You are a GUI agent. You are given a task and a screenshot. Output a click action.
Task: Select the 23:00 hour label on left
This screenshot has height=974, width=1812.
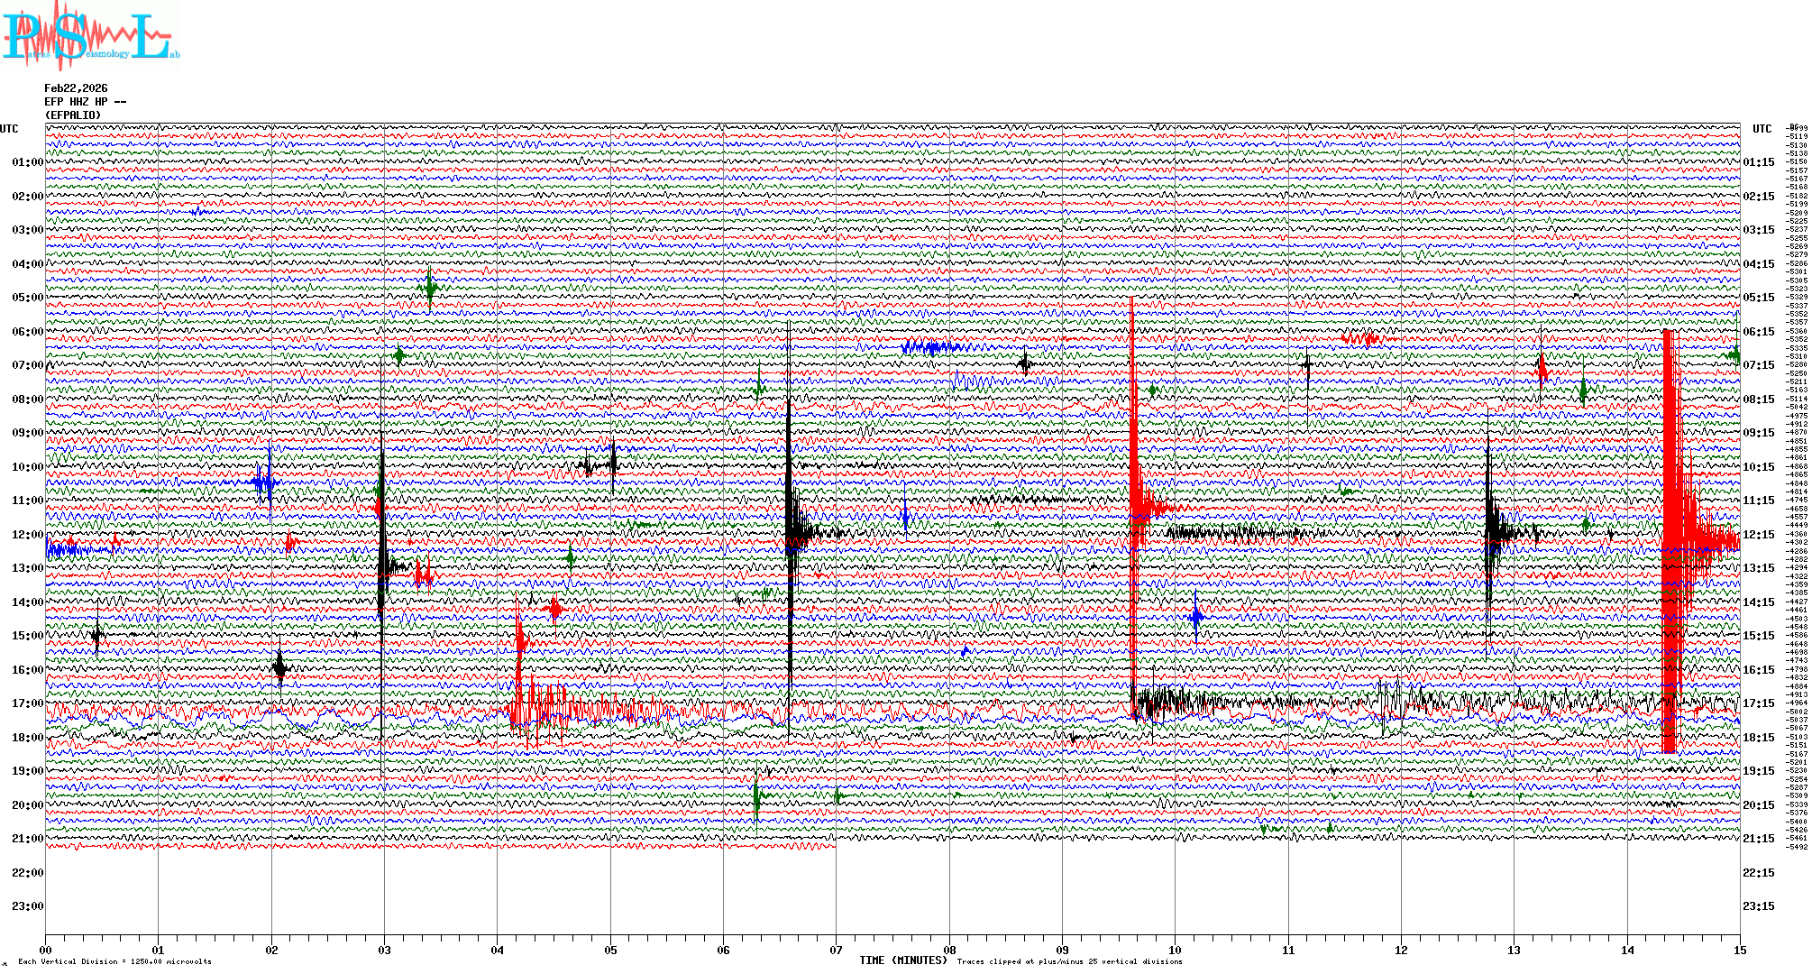pyautogui.click(x=27, y=906)
